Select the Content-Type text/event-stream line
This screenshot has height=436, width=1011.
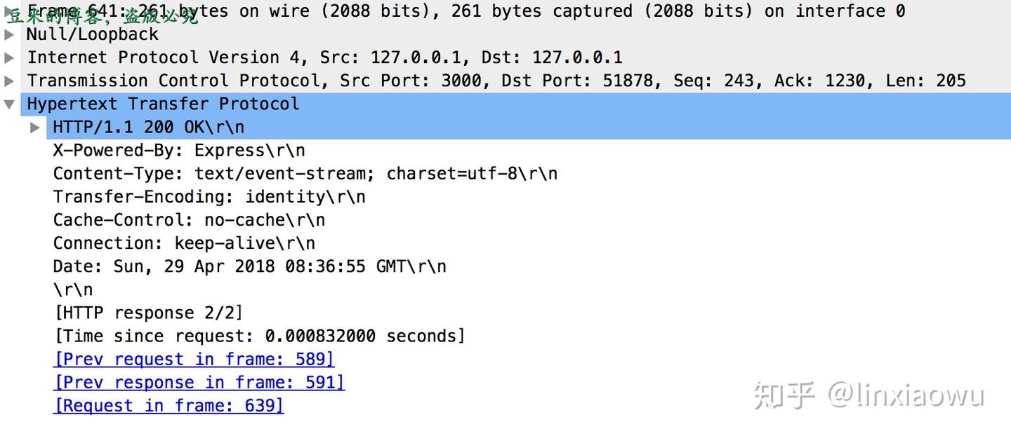305,174
